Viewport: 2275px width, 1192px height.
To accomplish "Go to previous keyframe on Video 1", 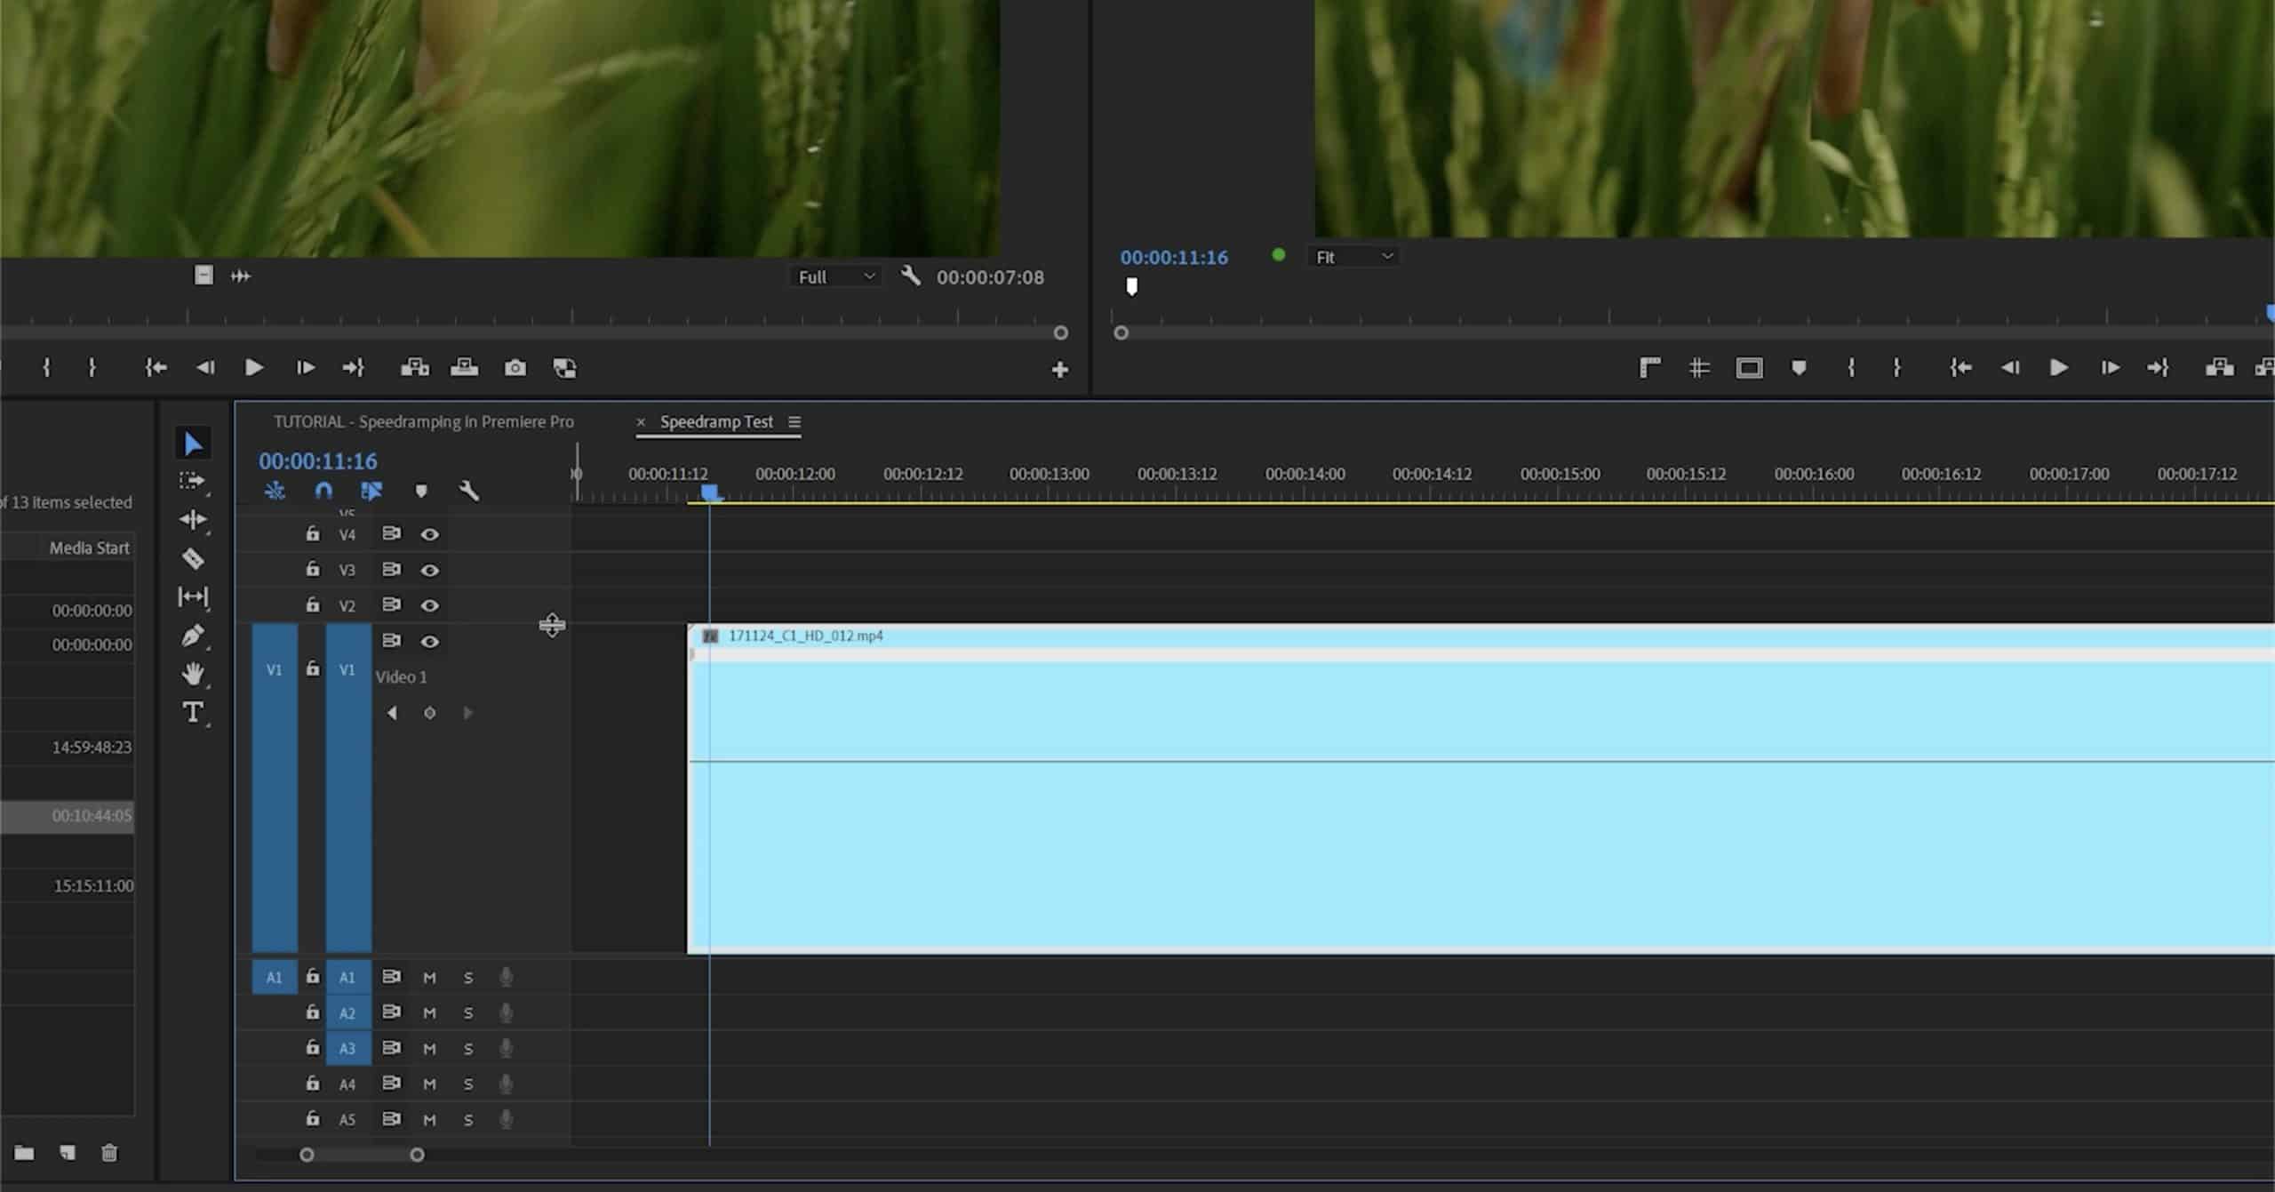I will tap(392, 713).
